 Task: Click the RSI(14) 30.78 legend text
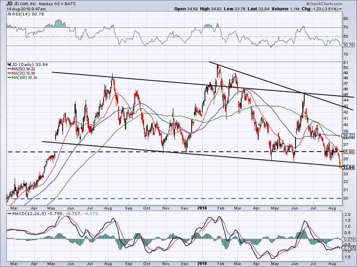tap(28, 14)
